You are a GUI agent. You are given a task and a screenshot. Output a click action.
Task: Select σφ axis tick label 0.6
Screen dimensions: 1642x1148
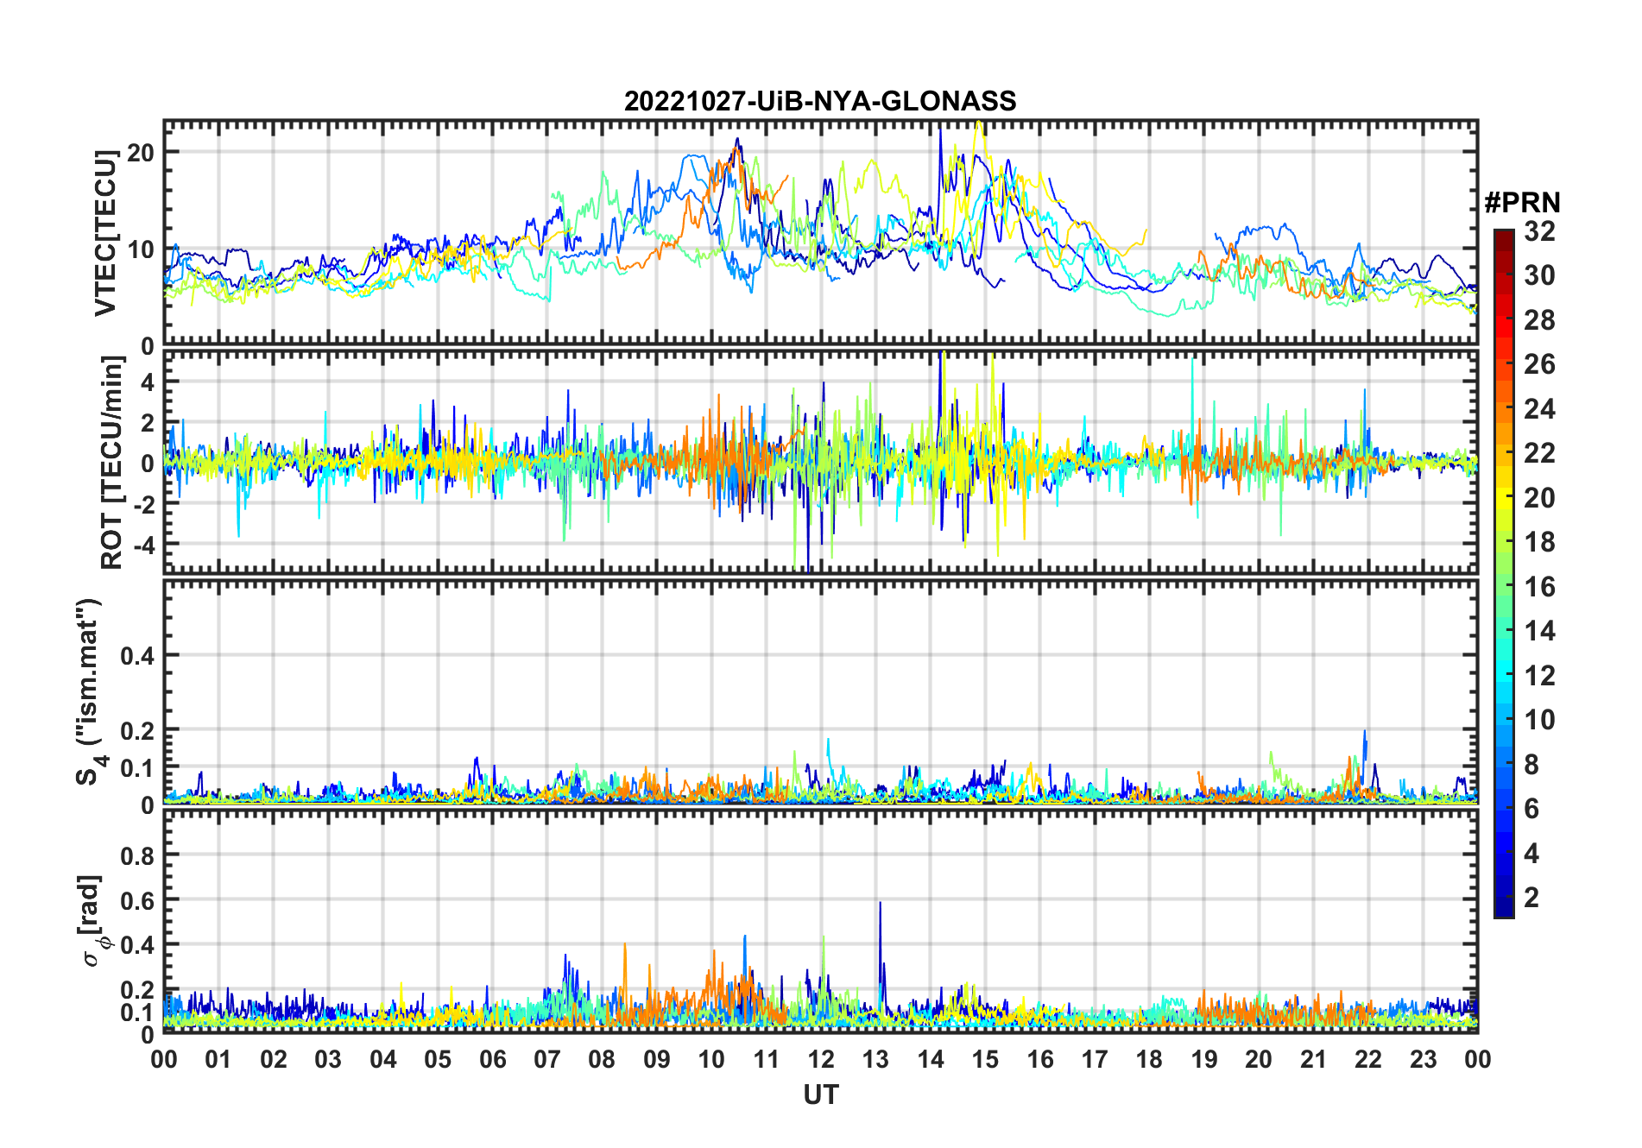pyautogui.click(x=137, y=900)
